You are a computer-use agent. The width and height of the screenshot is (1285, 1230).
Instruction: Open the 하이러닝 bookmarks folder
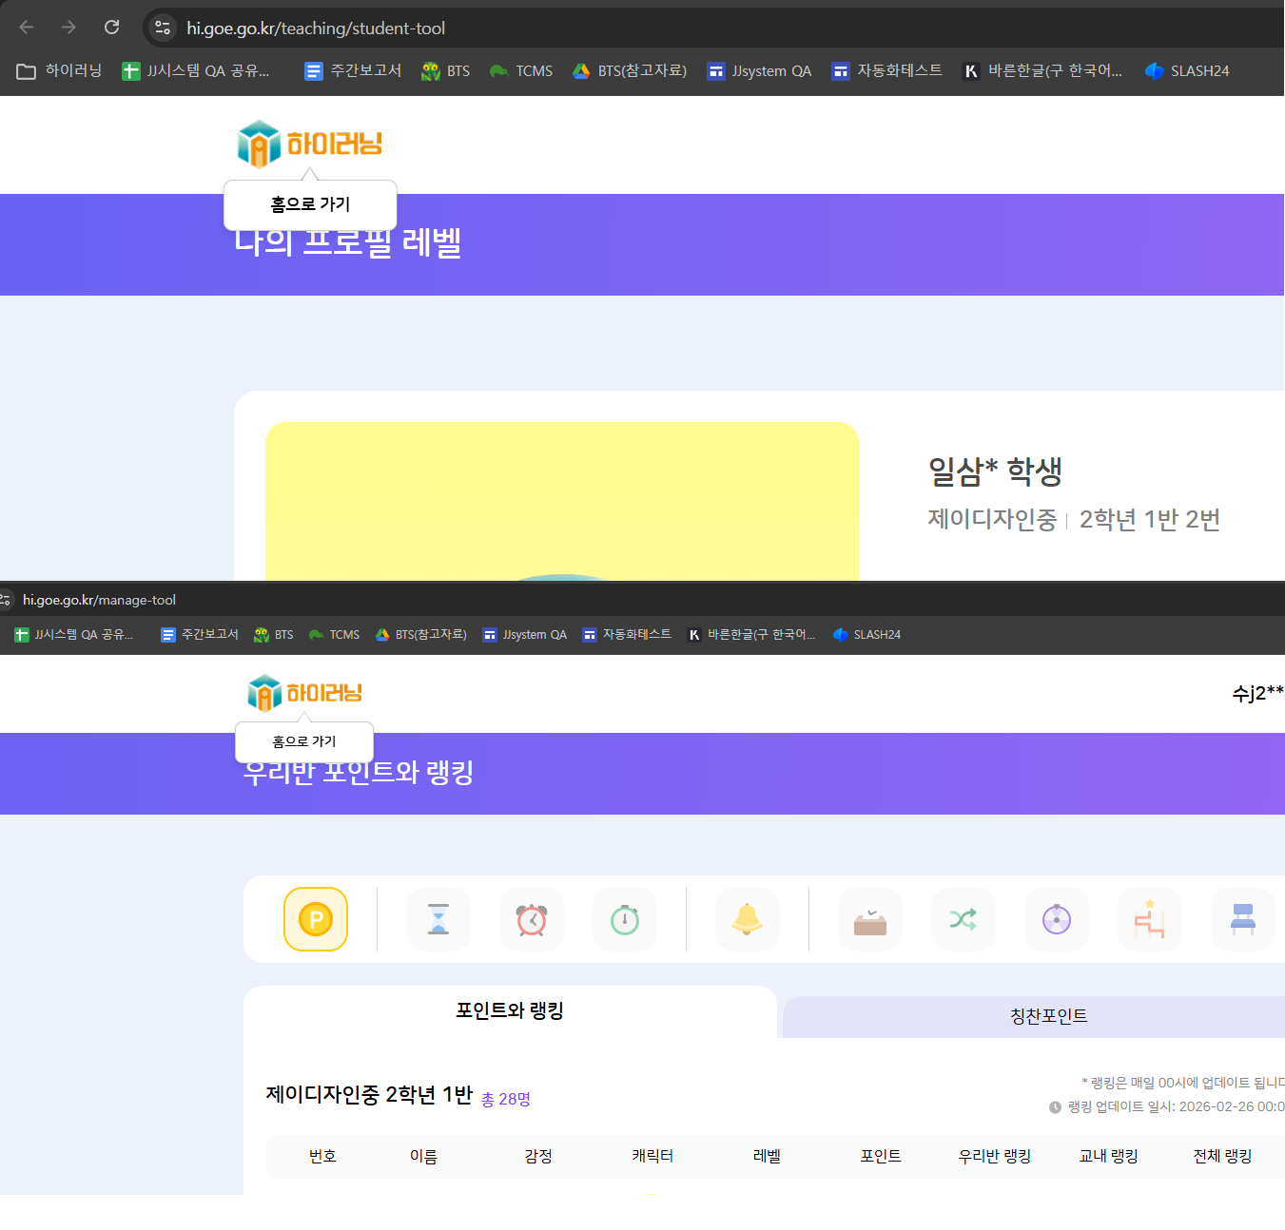click(x=60, y=71)
